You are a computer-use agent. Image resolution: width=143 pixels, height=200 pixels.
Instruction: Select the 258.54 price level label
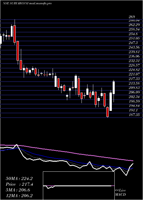coord(134,29)
